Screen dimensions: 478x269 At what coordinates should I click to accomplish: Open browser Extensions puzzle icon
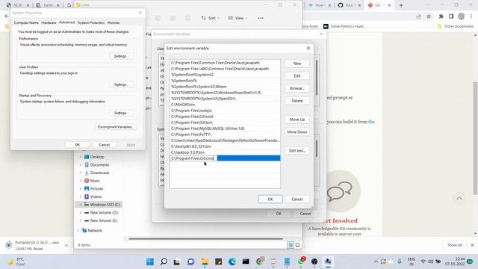(441, 16)
